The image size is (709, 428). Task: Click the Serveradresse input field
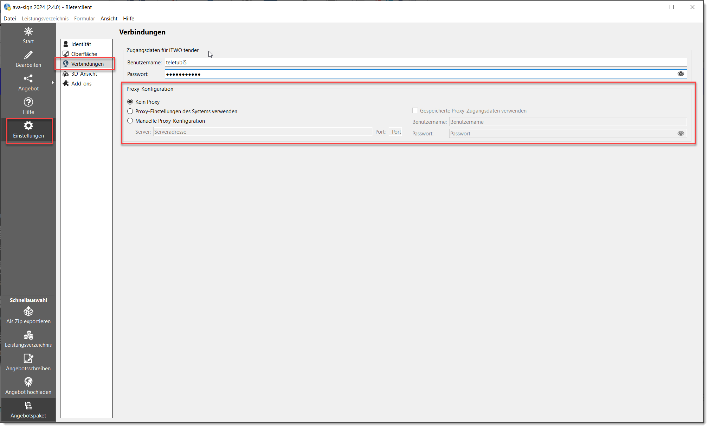(x=263, y=132)
